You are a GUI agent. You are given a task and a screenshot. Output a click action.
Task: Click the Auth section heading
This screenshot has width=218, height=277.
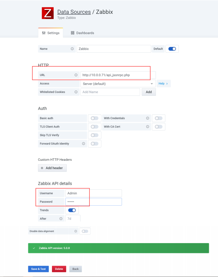tap(42, 108)
